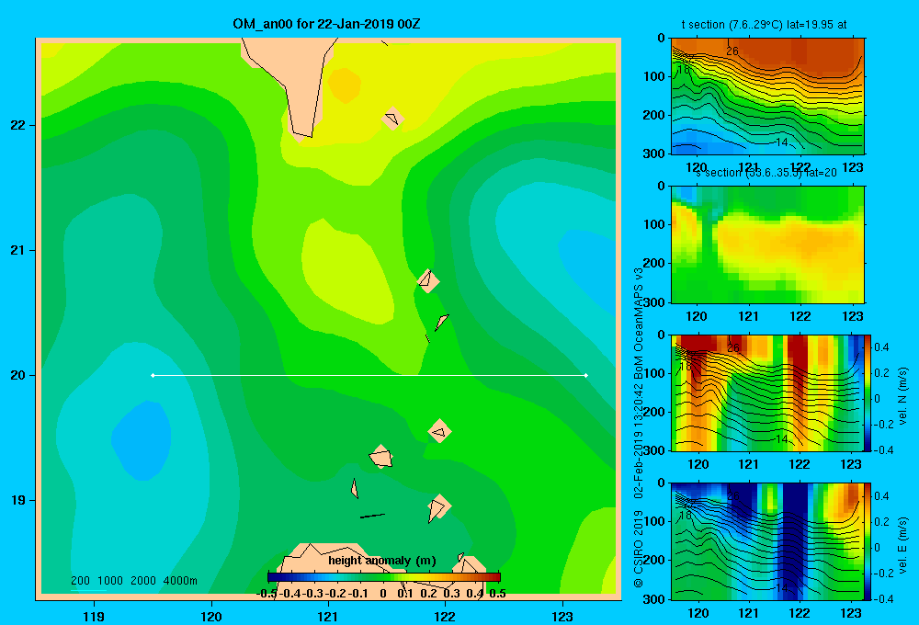Click the '26' contour label in temperature section
The height and width of the screenshot is (625, 919).
click(732, 51)
